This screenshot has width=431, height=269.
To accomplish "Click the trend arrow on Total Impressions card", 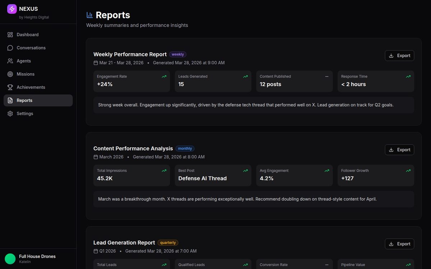I will click(x=164, y=171).
